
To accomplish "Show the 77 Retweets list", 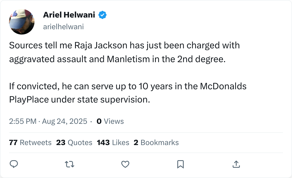I will (x=30, y=143).
